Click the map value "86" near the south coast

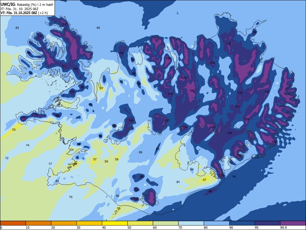[118, 196]
